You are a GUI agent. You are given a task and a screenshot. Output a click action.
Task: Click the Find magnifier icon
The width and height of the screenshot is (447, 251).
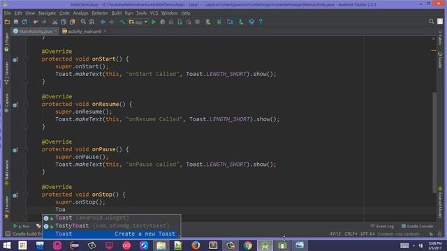[83, 22]
